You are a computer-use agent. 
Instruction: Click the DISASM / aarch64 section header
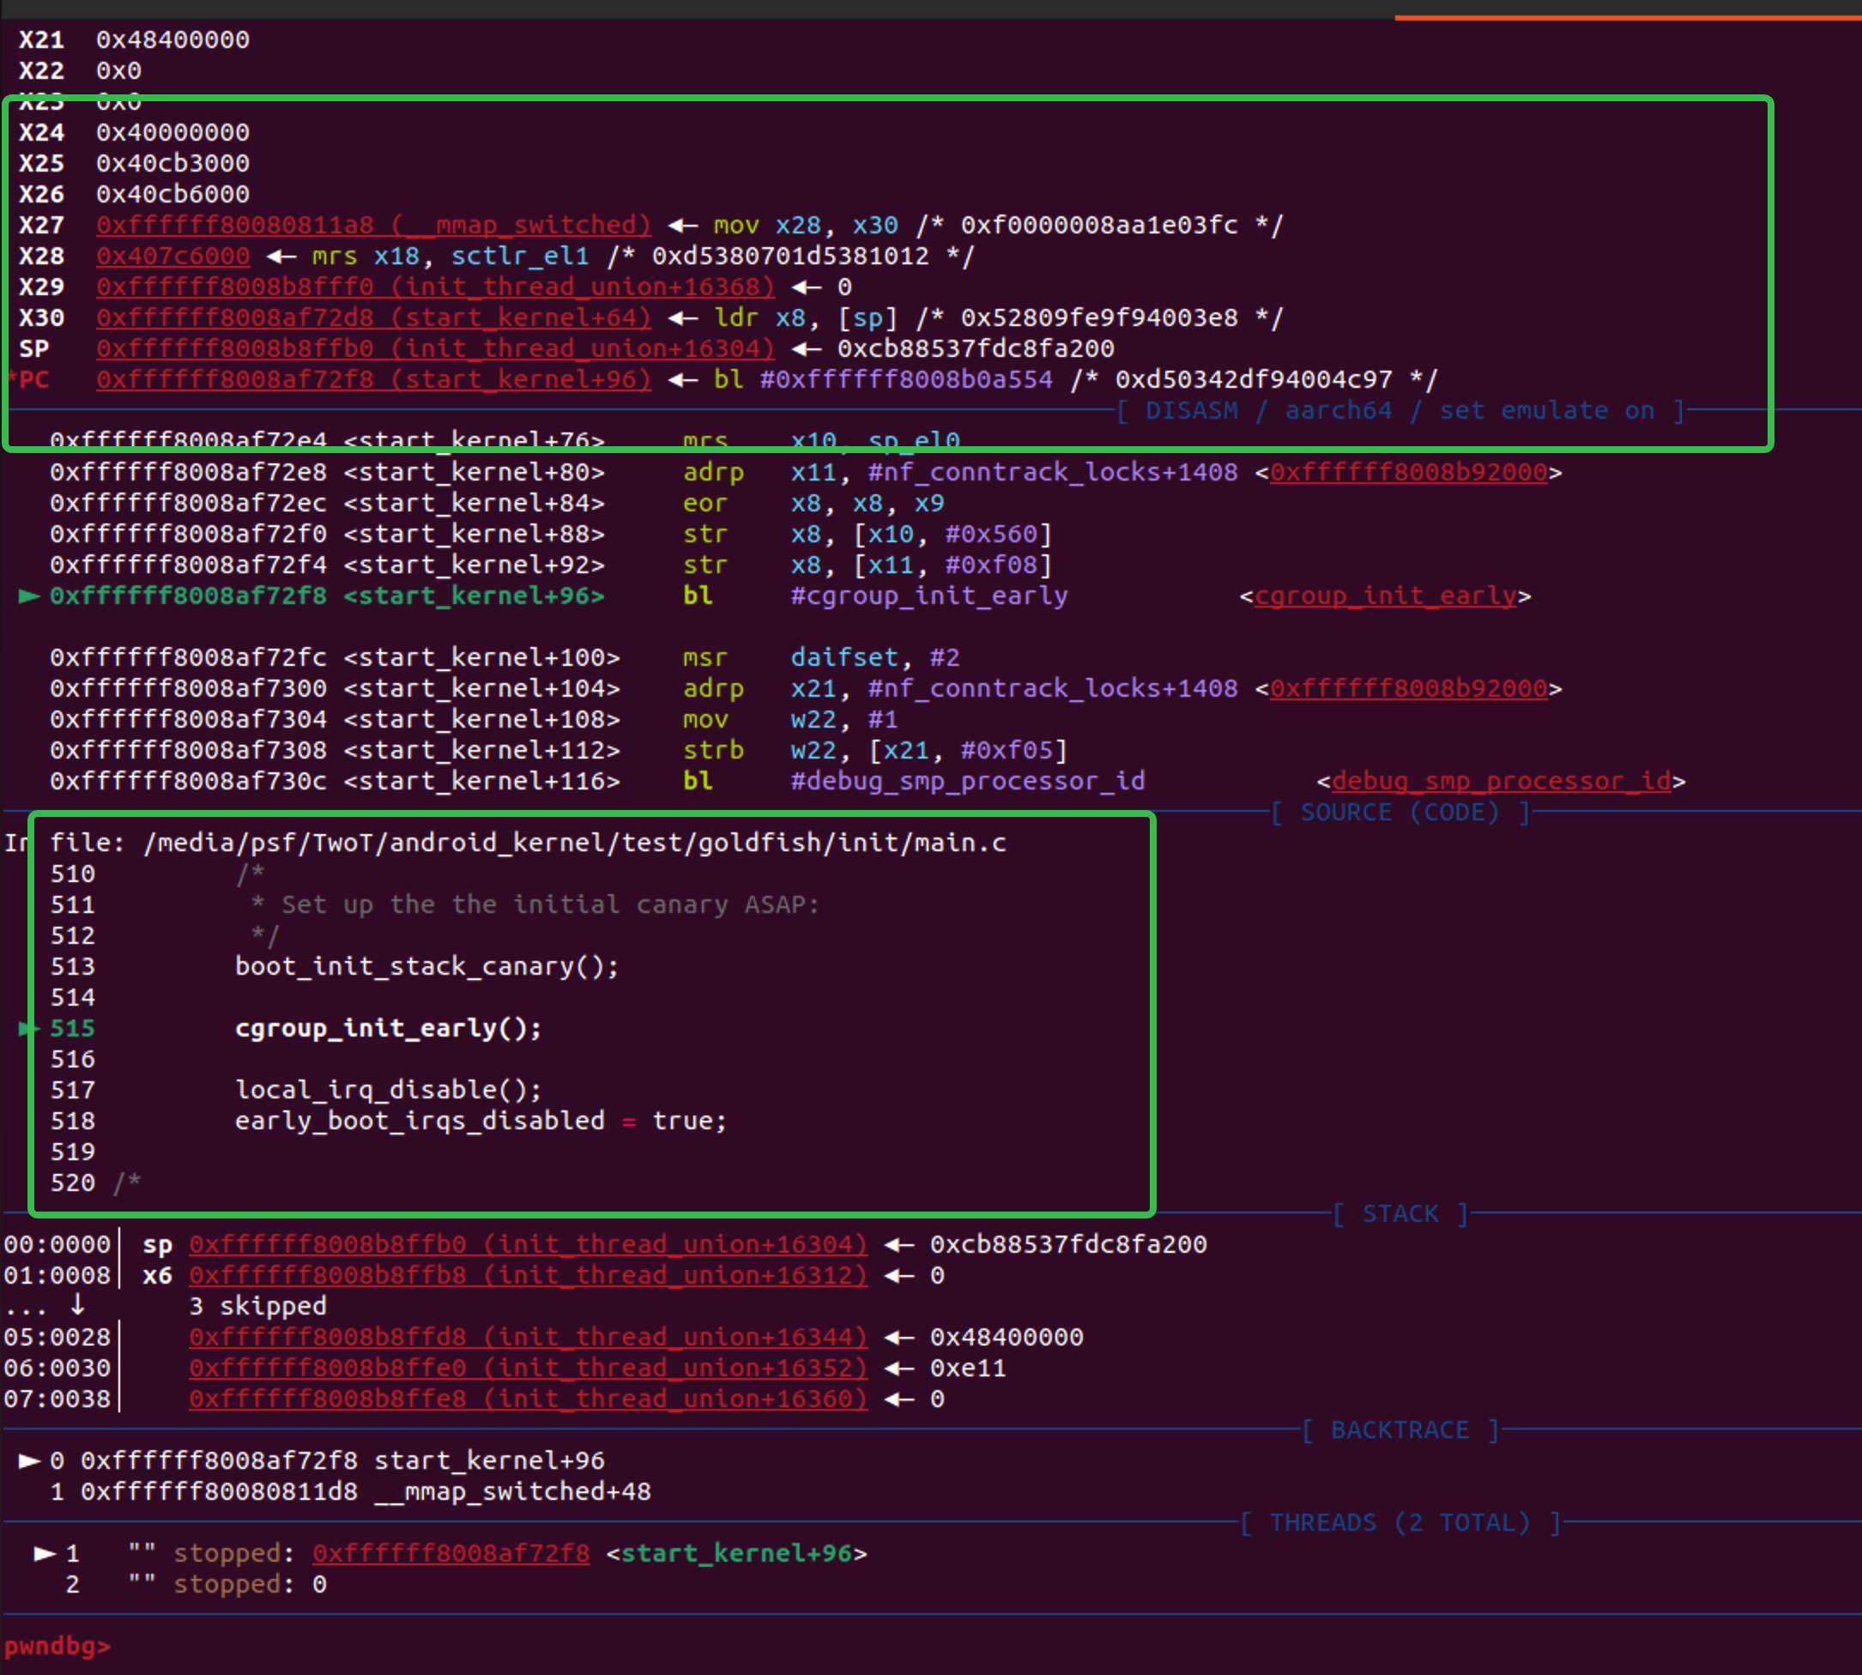1400,410
